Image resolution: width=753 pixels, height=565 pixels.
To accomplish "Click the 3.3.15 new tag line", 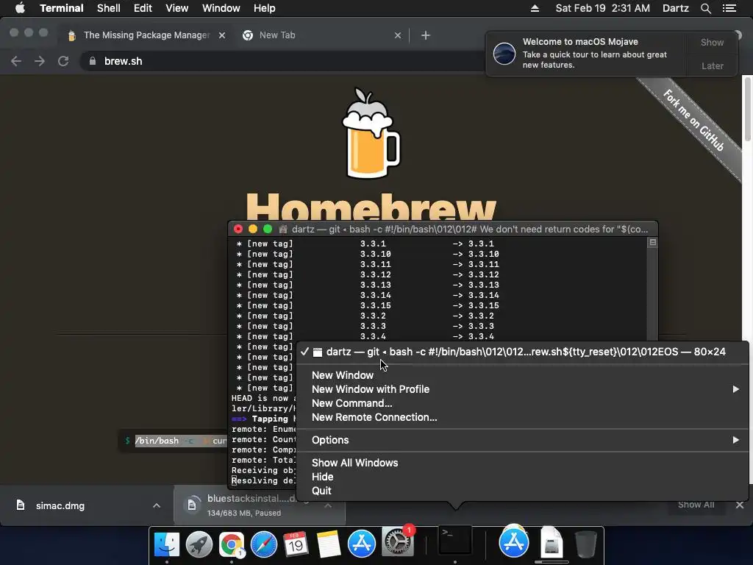I will (x=368, y=305).
